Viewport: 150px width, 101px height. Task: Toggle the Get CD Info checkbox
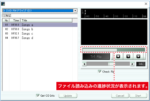38,96
